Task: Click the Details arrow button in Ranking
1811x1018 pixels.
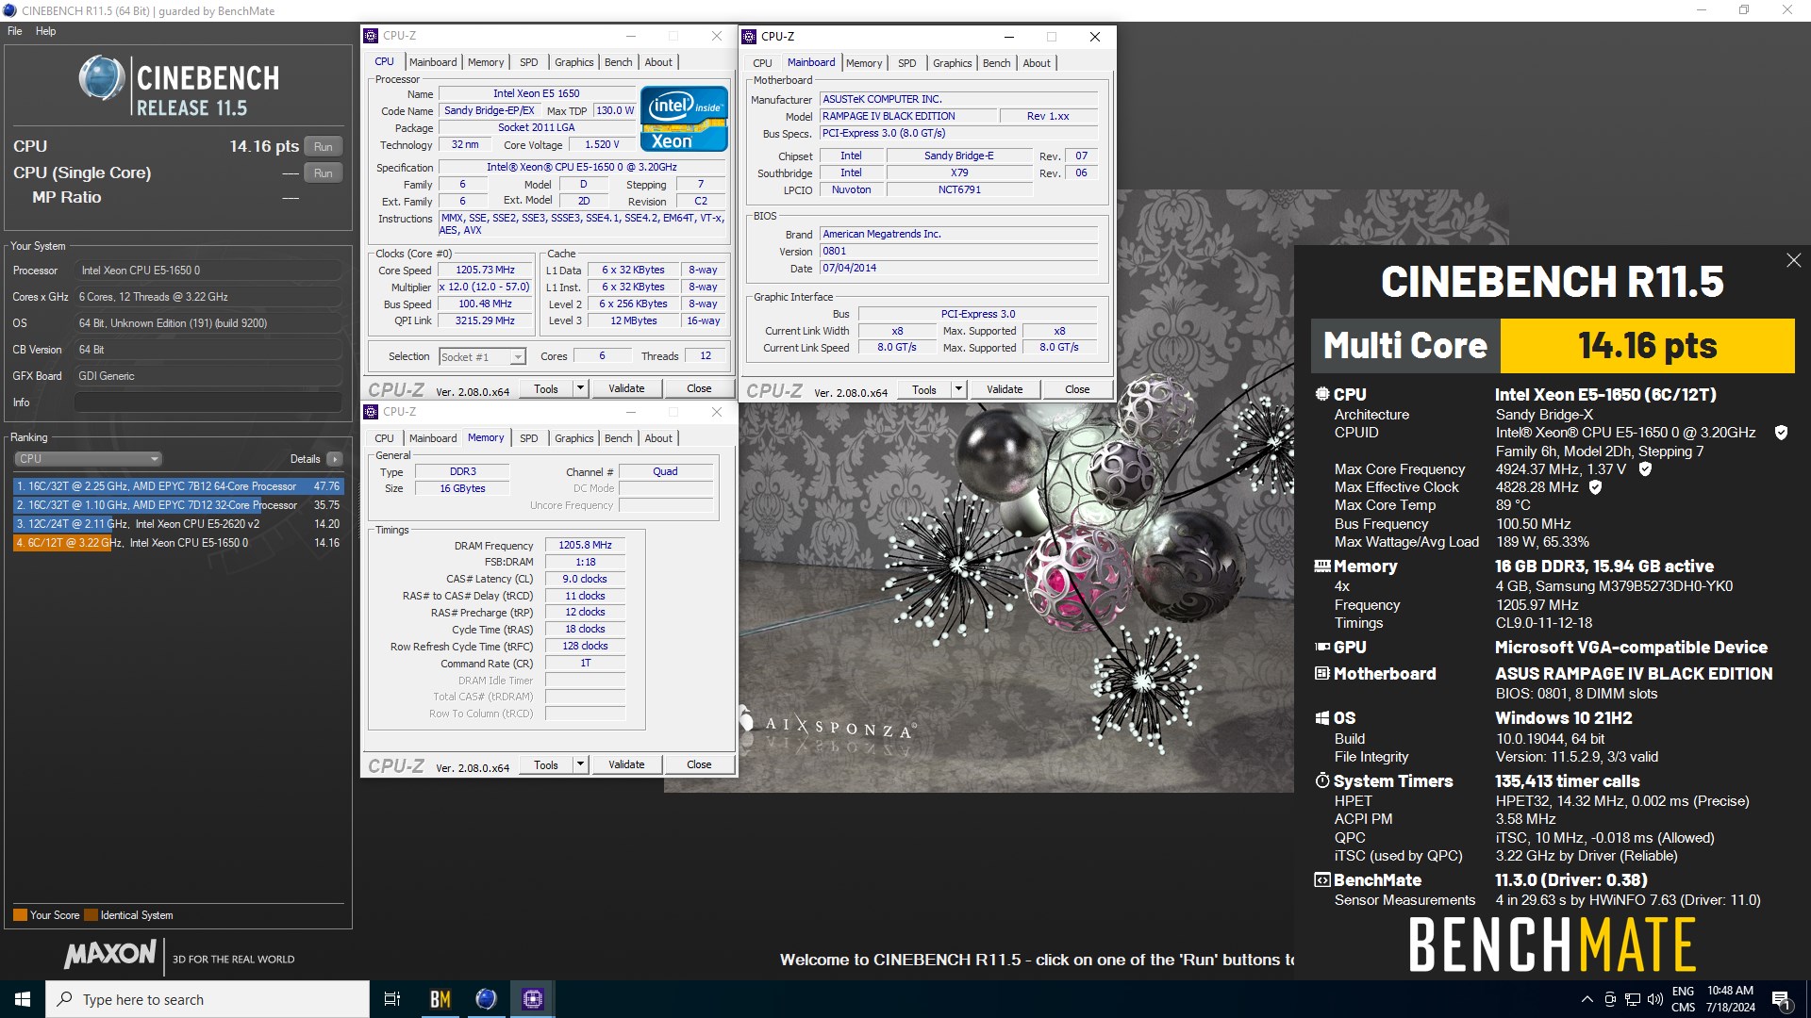Action: tap(335, 459)
